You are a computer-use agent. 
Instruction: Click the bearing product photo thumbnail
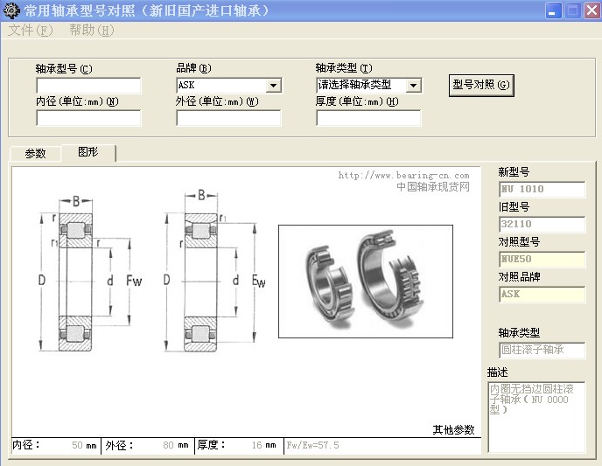point(366,282)
